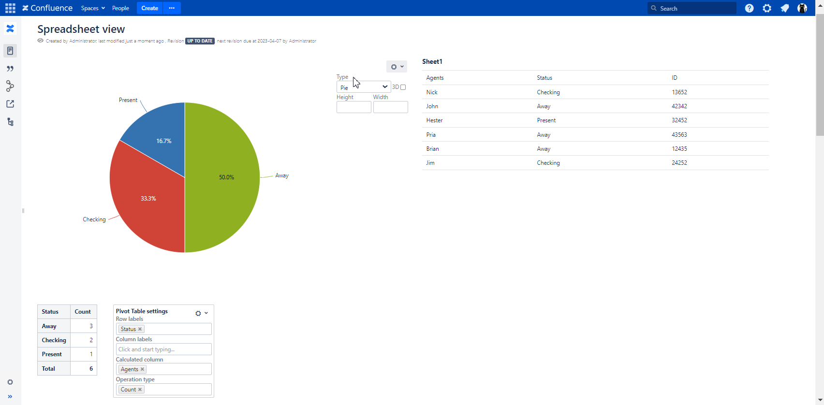Expand the chart settings gear dropdown

coord(397,67)
